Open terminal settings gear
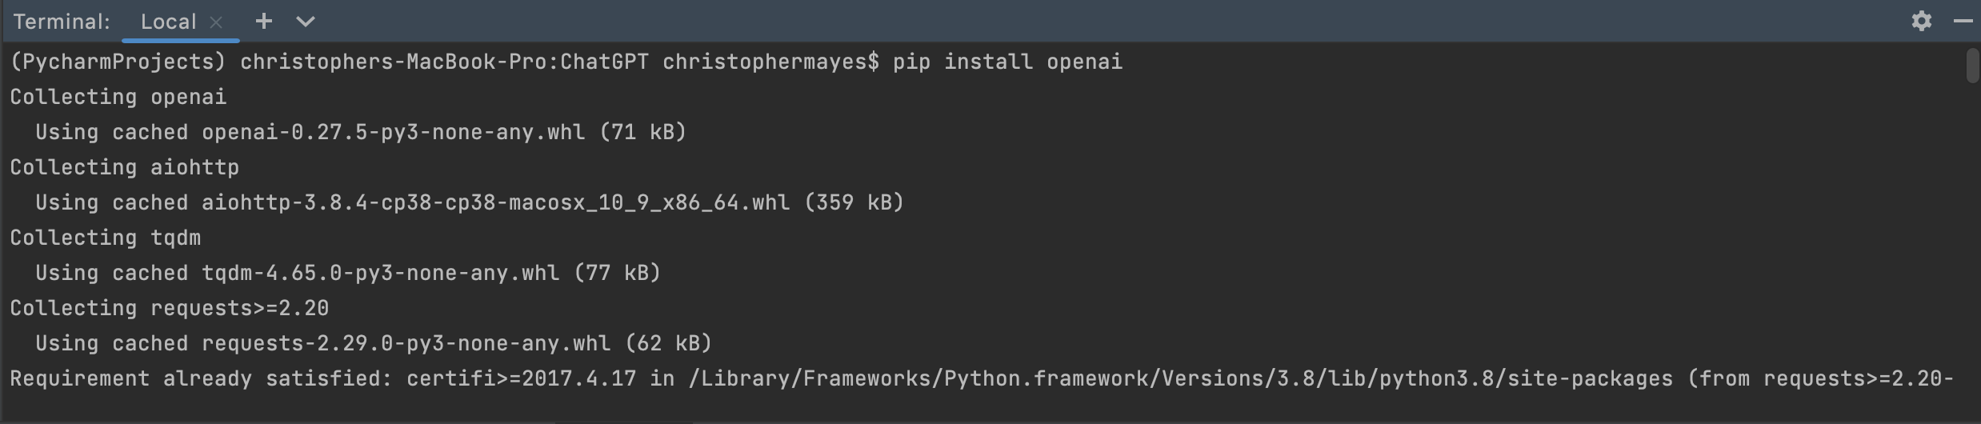Viewport: 1981px width, 424px height. (x=1921, y=22)
